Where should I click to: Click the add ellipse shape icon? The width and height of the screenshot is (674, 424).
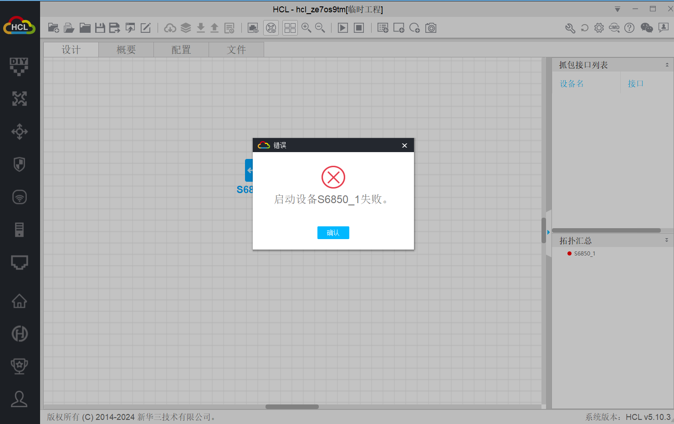click(x=414, y=28)
